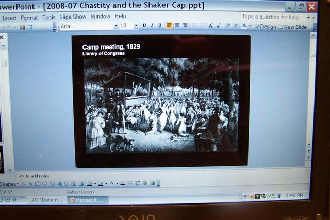
Task: Insert Diagram or Organization Chart
Action: click(67, 184)
